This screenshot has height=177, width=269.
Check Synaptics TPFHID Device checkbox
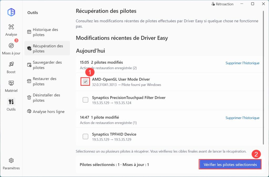tap(85, 136)
